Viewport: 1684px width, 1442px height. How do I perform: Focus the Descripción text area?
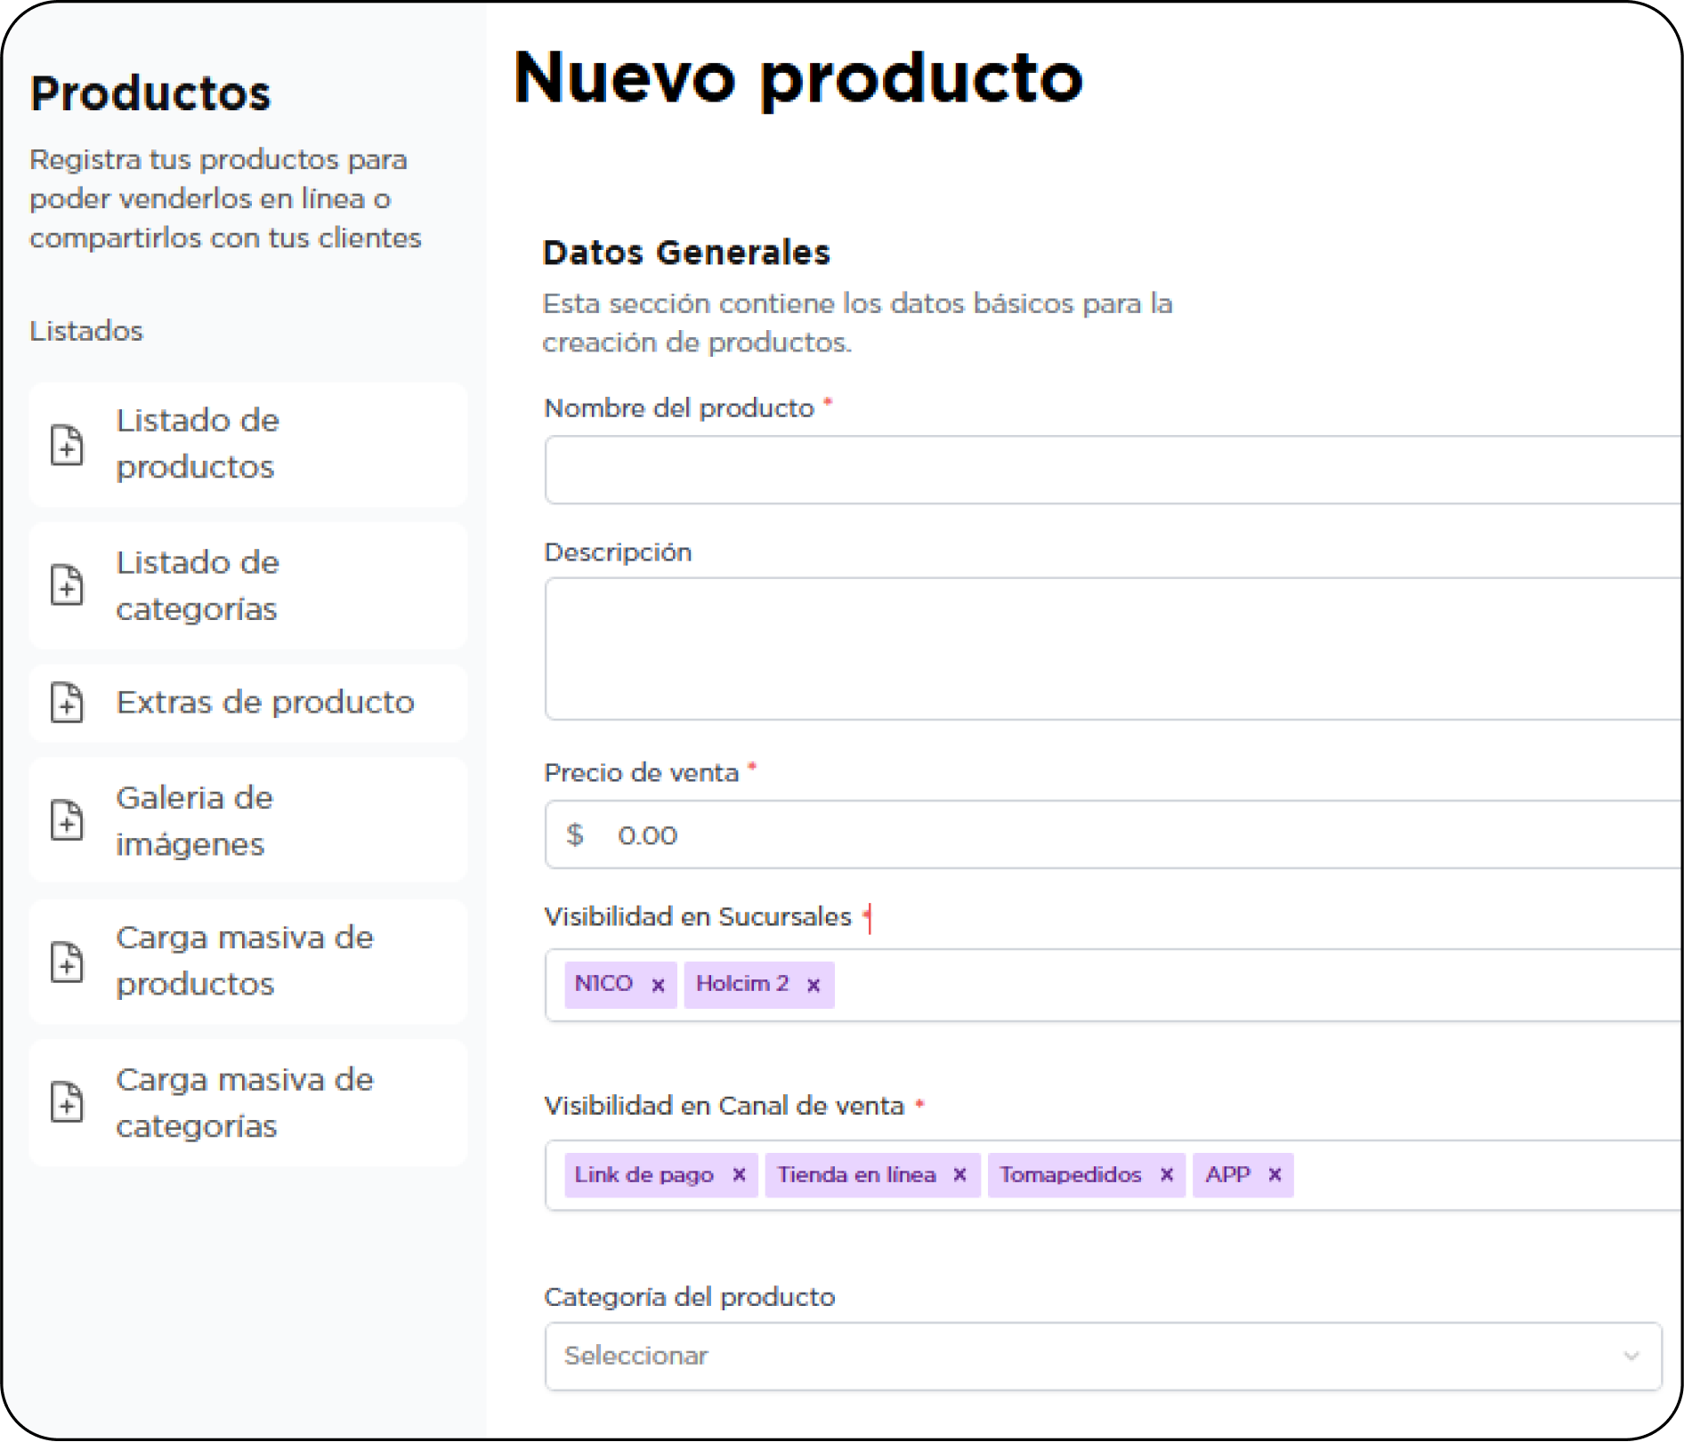click(x=1113, y=648)
